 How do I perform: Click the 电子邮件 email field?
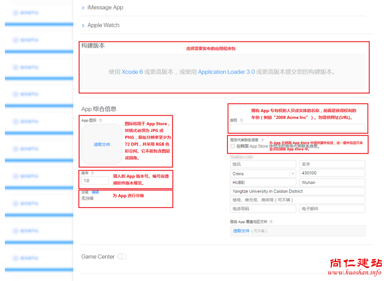coord(332,209)
